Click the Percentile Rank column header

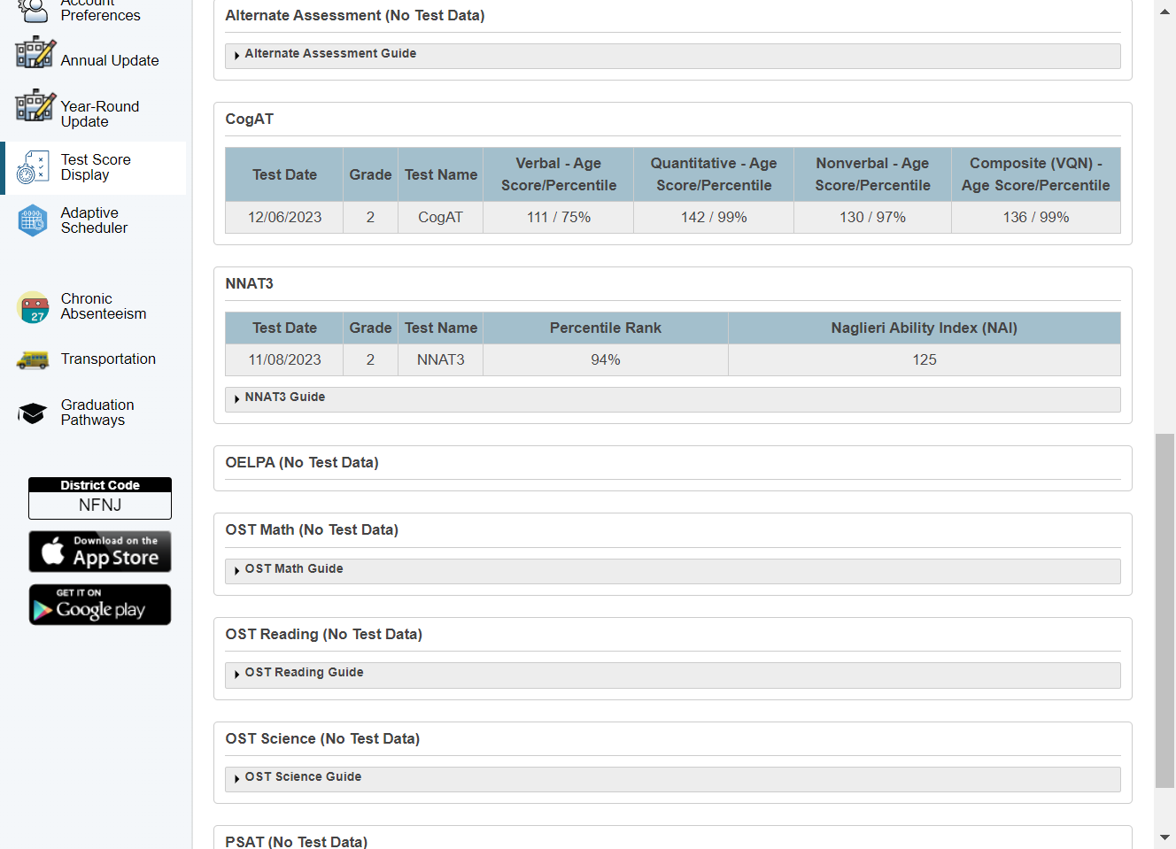point(606,328)
